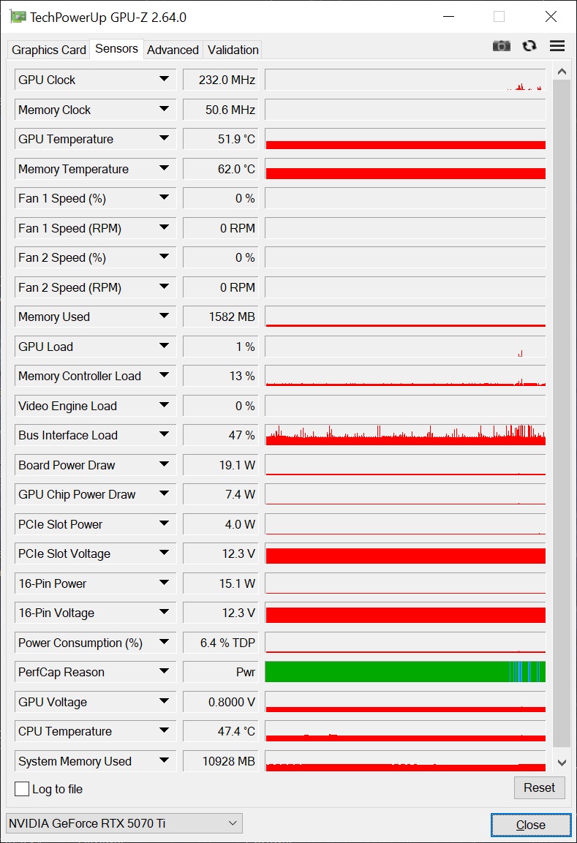
Task: Open Fan 1 Speed (RPM) dropdown
Action: [164, 227]
